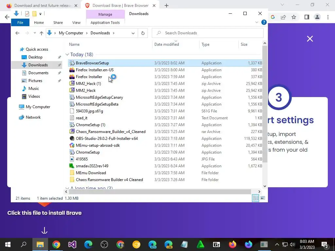Viewport: 335px width, 251px height.
Task: Click the vertical scrollbar in file list
Action: [x=265, y=104]
